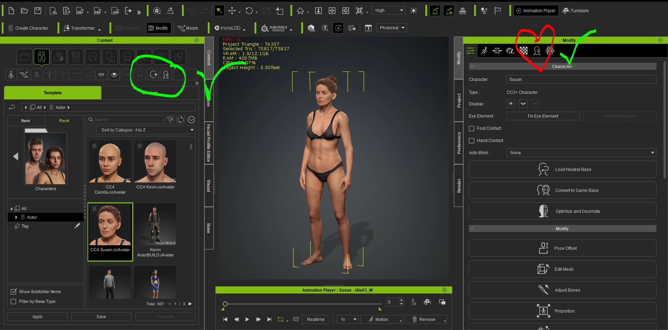This screenshot has height=330, width=668.
Task: Open the Facial Profile Editor side tab
Action: pyautogui.click(x=208, y=143)
